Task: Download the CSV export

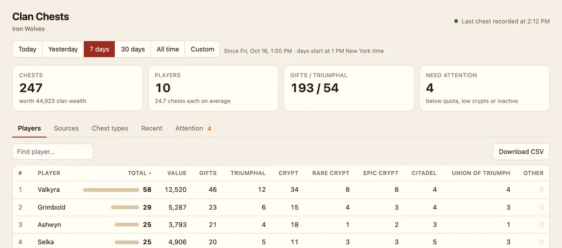Action: (521, 152)
